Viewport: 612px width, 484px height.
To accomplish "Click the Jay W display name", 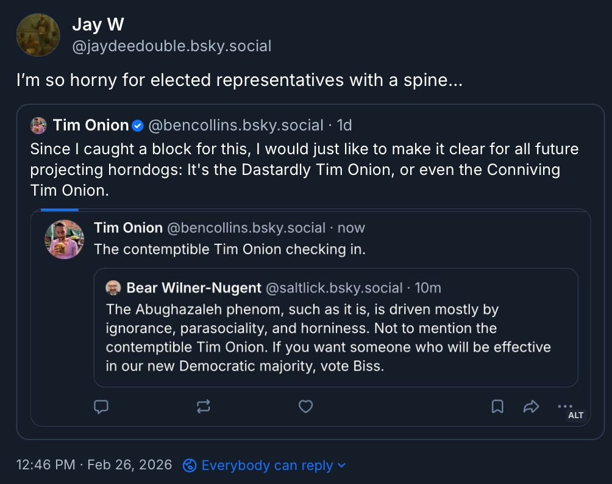I will [x=98, y=25].
